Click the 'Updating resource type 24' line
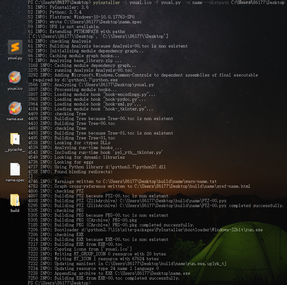Viewport: 287px width, 285px height. tap(93, 269)
